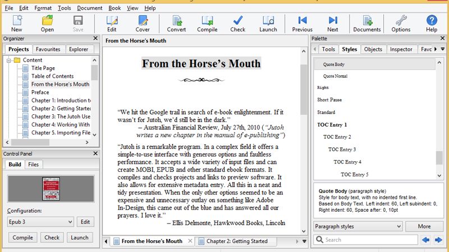Screen dimensions: 449x252
Task: Click the Check button in Control Panel
Action: (52, 237)
